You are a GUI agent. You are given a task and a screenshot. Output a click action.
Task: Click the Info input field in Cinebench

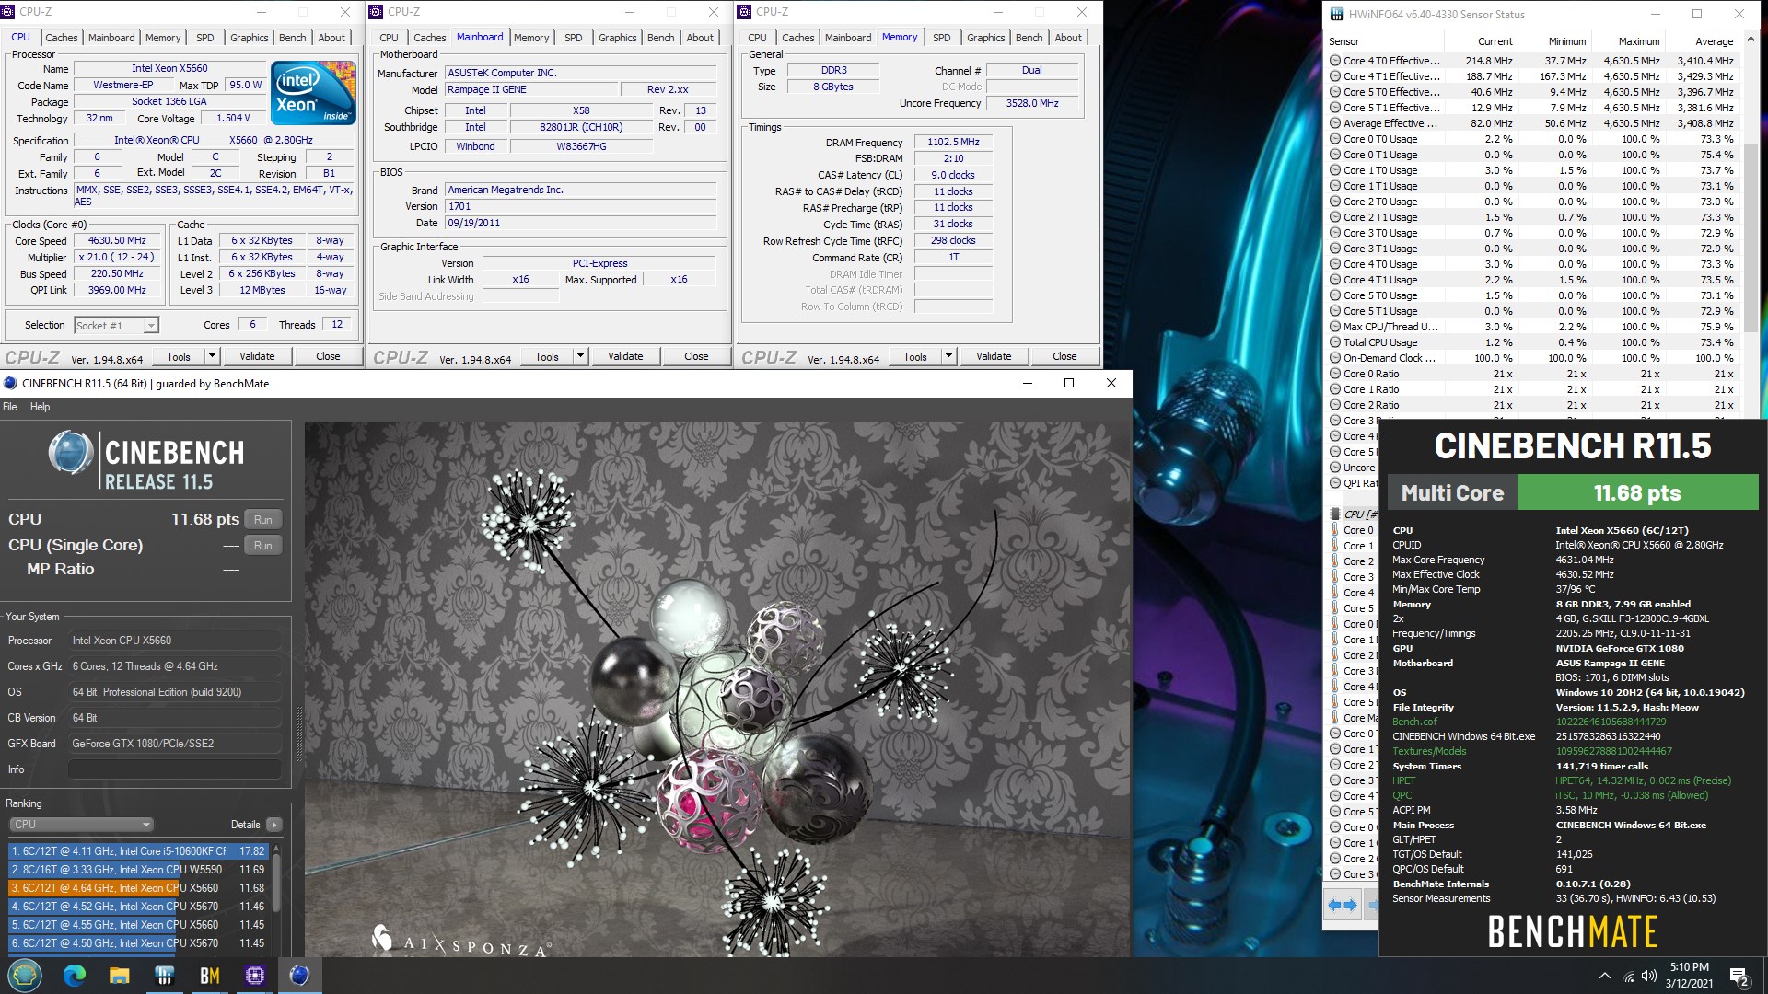click(x=175, y=769)
